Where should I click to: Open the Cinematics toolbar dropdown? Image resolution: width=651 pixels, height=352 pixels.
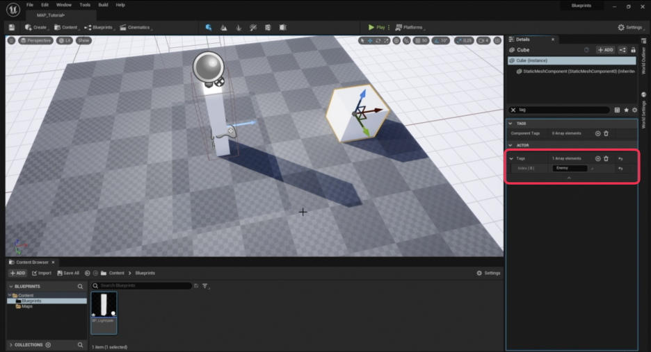(136, 27)
